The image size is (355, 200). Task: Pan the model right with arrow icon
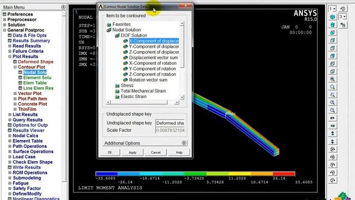(x=332, y=126)
